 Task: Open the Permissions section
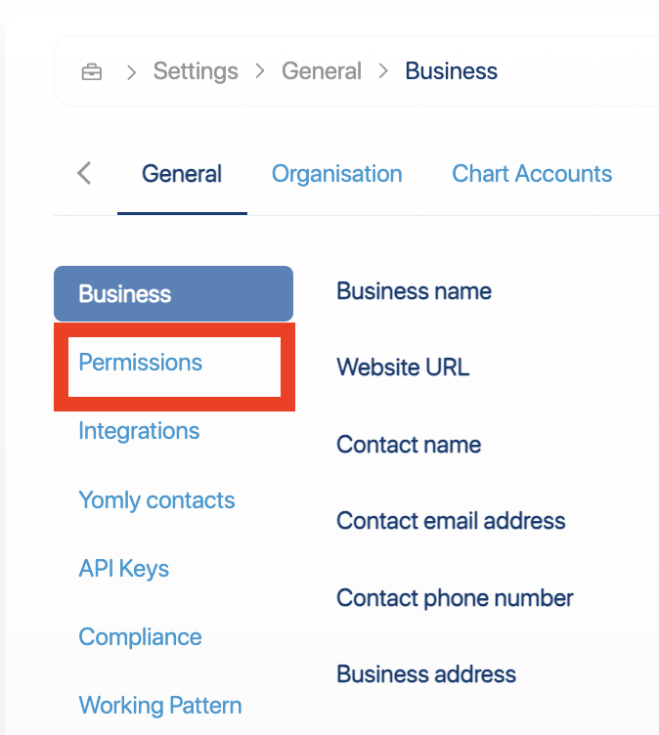(x=141, y=363)
